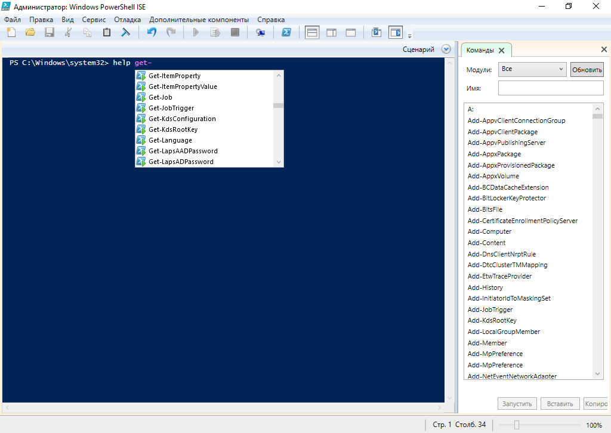Click the Open folder toolbar icon

coord(30,32)
